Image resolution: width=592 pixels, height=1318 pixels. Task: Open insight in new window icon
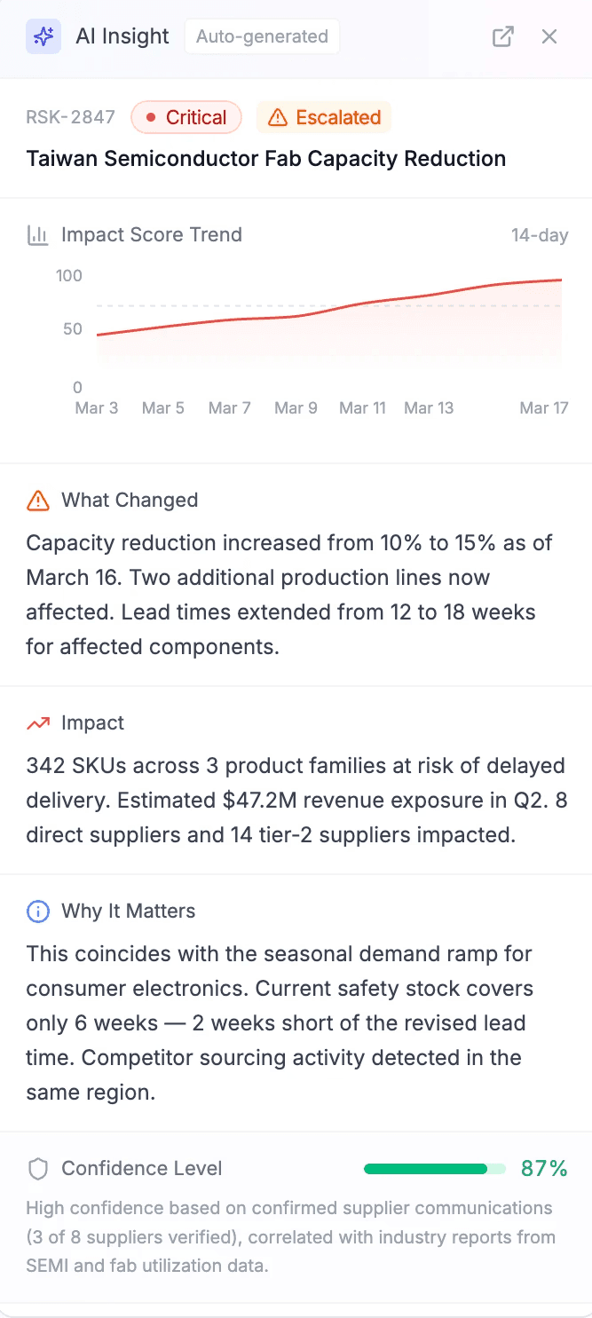click(x=503, y=36)
